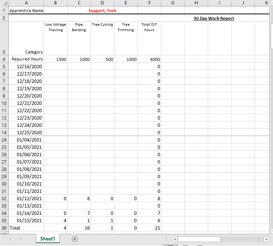Select Low Voltage value 4 on 01/15/2021
Screen dimensions: 273x246
(56, 221)
